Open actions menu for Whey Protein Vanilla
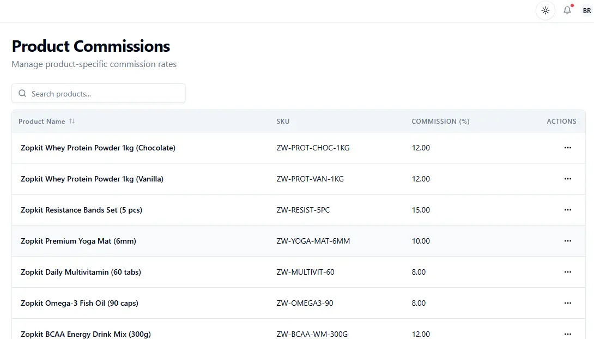594x339 pixels. 567,179
